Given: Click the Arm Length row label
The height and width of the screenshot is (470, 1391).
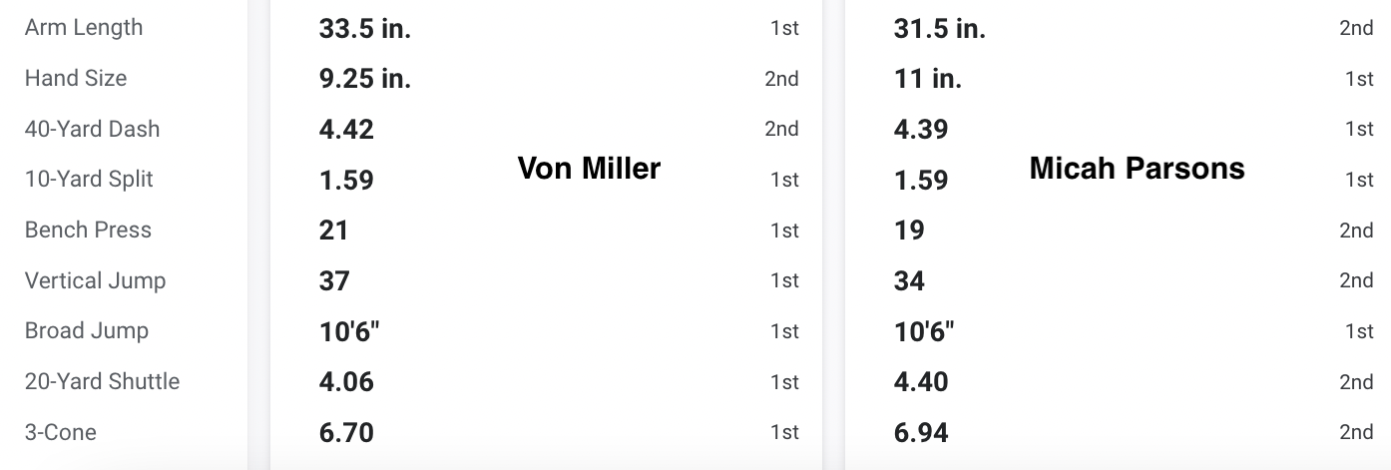Looking at the screenshot, I should 84,28.
